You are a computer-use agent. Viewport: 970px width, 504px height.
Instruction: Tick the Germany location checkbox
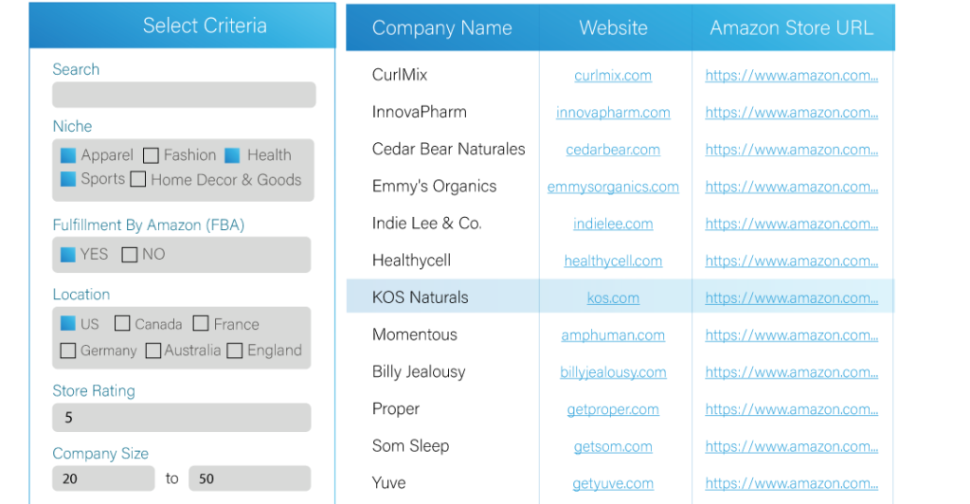(68, 351)
